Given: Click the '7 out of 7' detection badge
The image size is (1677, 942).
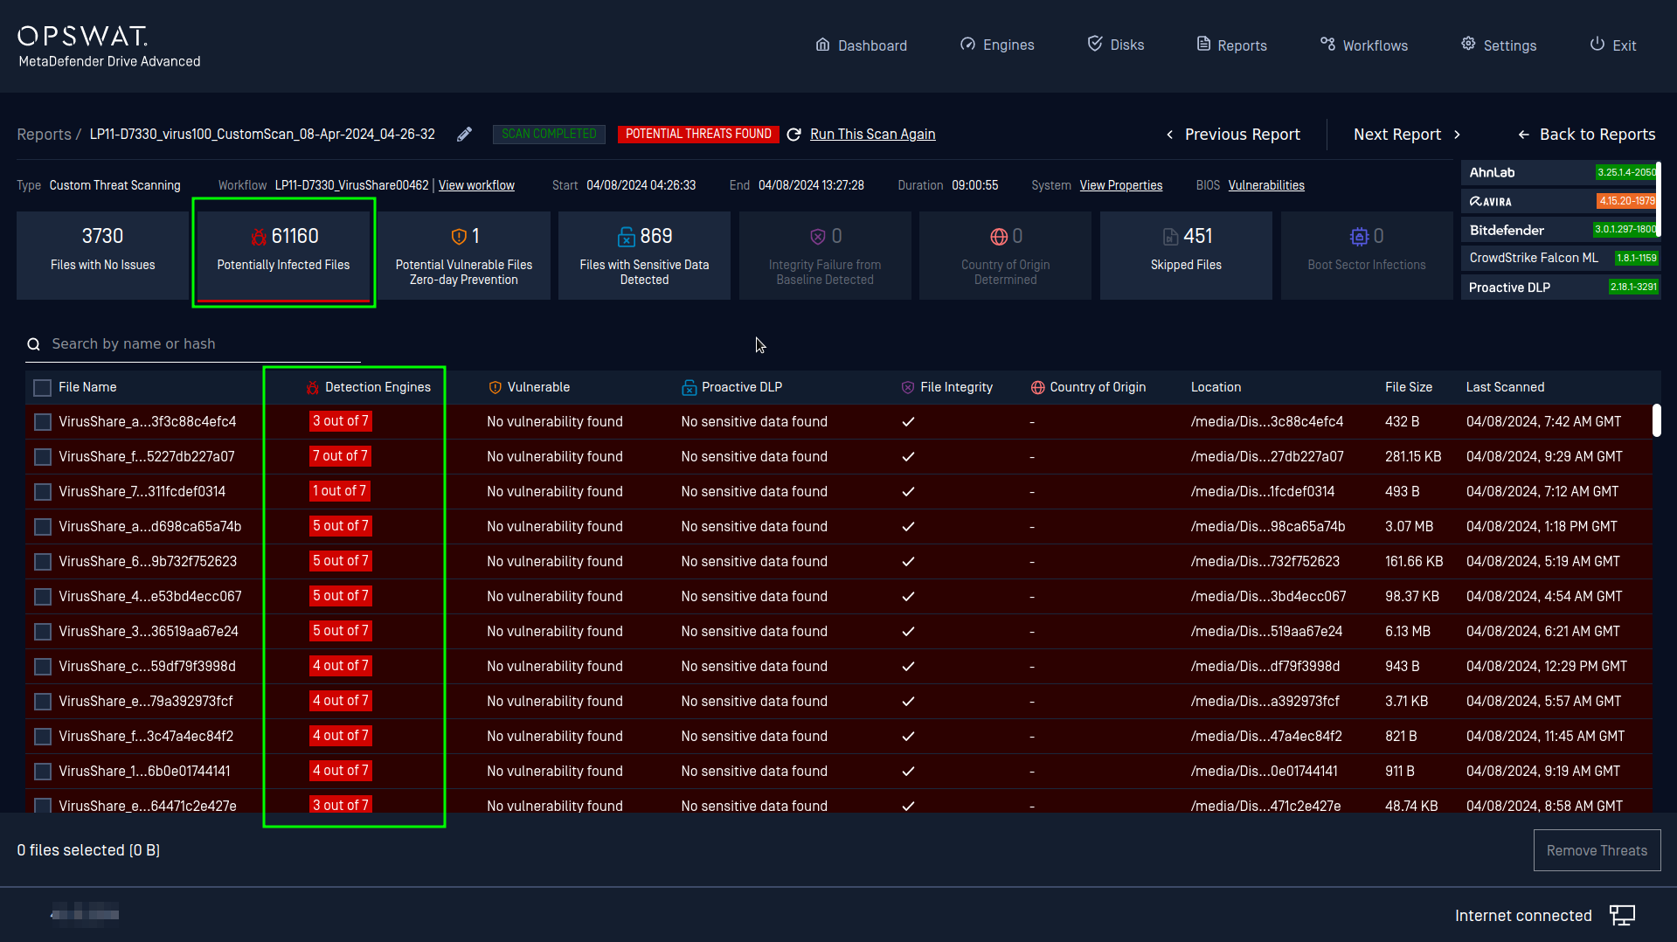Looking at the screenshot, I should point(340,456).
